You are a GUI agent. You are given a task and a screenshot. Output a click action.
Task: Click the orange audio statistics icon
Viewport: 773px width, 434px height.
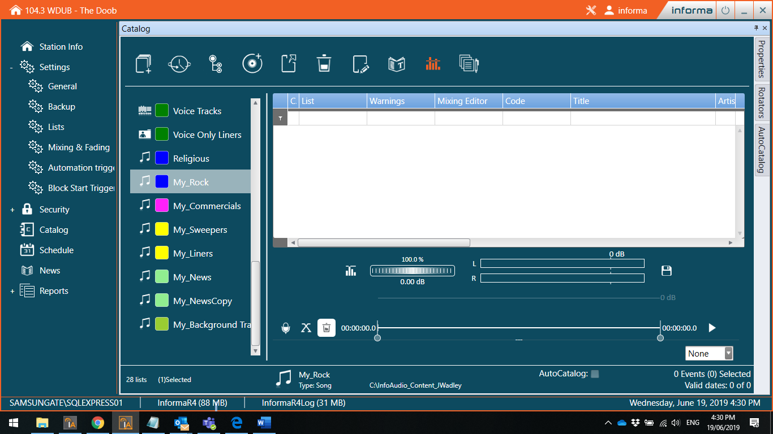433,63
